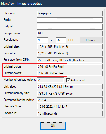Screen dimensions: 106x134
Task: Click the 'DPI' text beside resolution fields
Action: (x=71, y=40)
